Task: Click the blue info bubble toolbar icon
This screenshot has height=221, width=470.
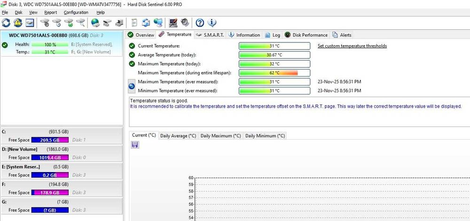Action: point(211,23)
